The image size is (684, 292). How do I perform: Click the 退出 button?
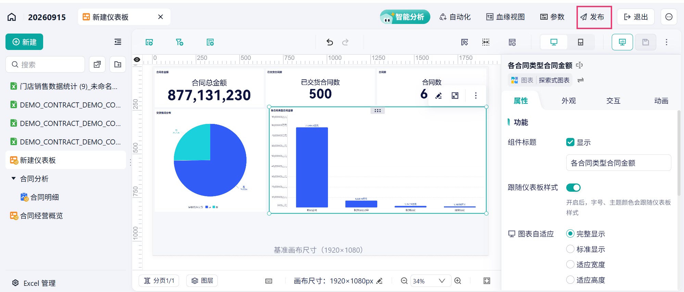(x=636, y=17)
